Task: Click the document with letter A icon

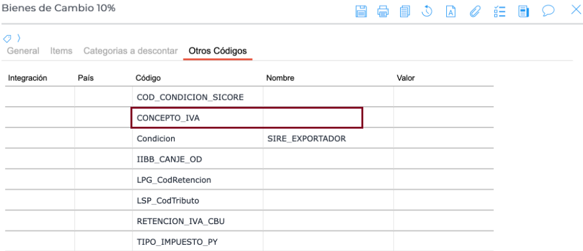Action: (x=450, y=11)
